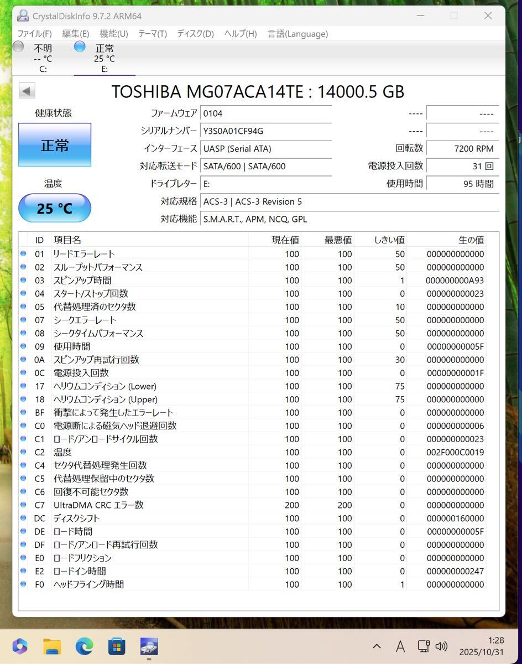Open the ファイル(F) menu
The width and height of the screenshot is (522, 664).
(34, 34)
